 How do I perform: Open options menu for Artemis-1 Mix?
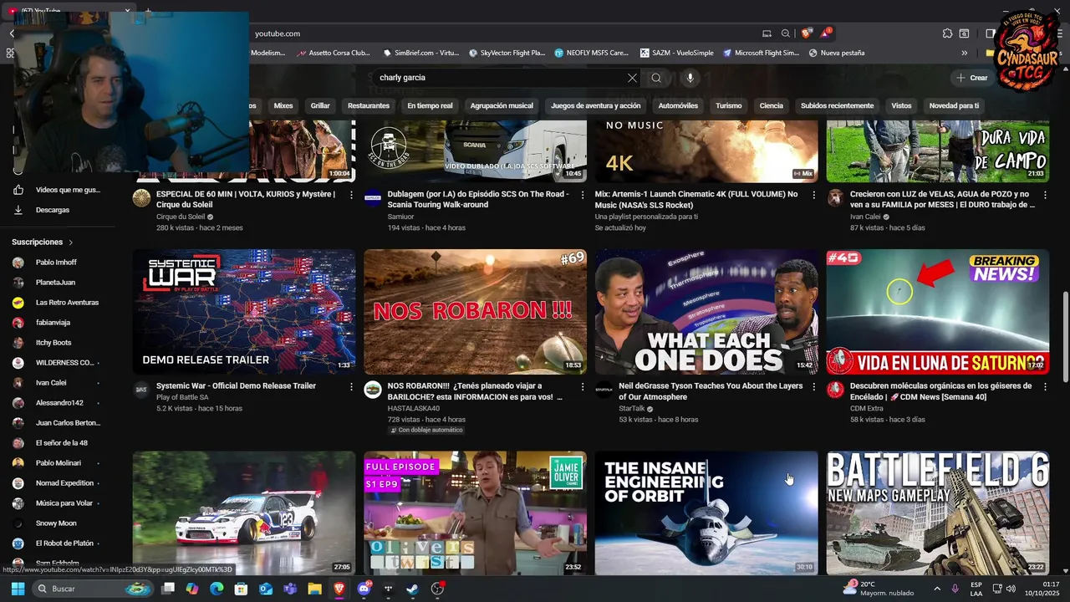click(x=813, y=194)
